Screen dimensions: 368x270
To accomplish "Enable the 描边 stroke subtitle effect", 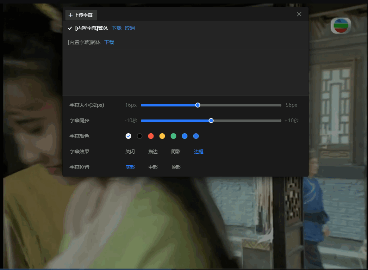I will (x=153, y=152).
